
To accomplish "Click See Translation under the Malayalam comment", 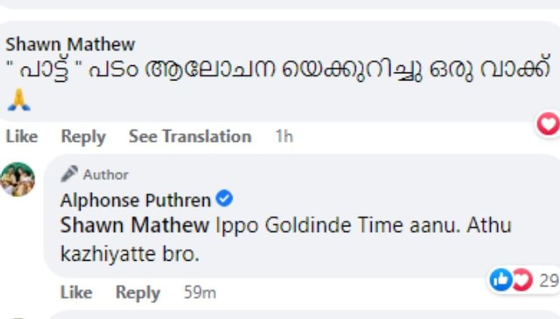I will [190, 137].
